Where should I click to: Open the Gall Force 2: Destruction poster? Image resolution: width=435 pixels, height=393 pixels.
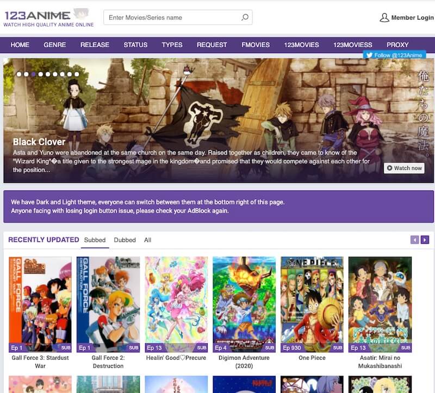108,305
